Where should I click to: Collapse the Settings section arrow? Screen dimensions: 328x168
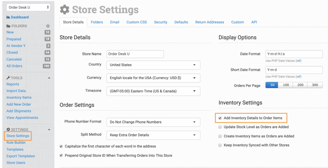[x=49, y=129]
